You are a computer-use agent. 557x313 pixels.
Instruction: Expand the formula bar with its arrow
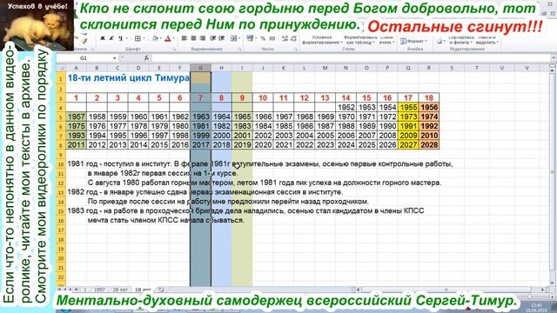(554, 58)
